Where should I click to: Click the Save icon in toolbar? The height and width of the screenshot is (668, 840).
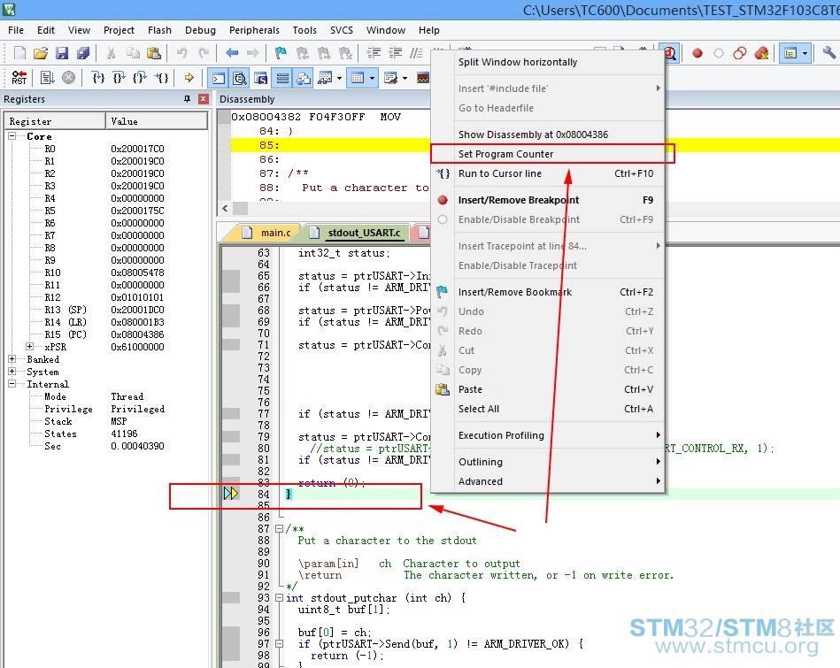[x=62, y=52]
